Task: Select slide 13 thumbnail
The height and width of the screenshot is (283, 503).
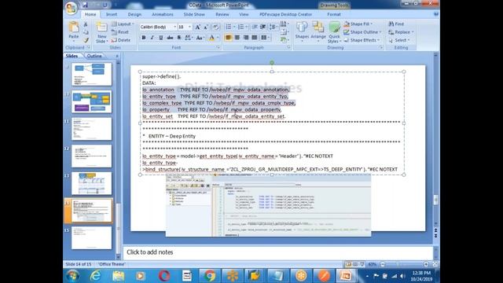Action: pos(91,183)
